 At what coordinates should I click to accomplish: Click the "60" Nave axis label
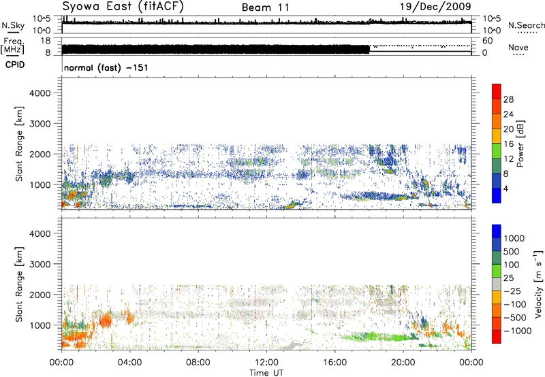click(x=487, y=41)
